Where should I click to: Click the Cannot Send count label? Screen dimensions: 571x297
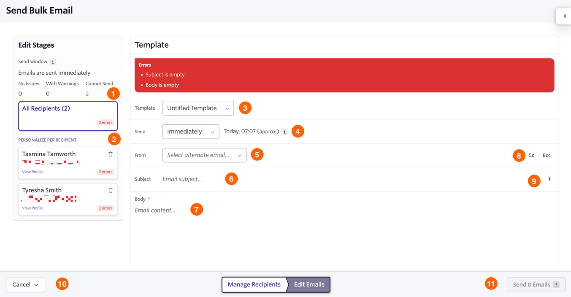99,84
